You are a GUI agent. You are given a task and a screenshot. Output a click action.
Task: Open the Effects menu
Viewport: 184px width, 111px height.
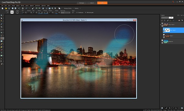[22, 6]
